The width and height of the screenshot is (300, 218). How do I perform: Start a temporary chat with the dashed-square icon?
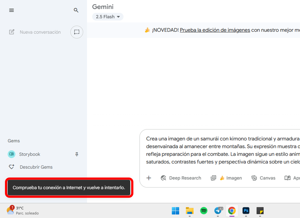point(76,32)
